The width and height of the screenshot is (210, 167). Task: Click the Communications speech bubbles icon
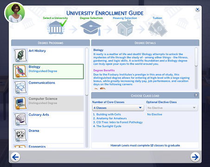(x=20, y=87)
